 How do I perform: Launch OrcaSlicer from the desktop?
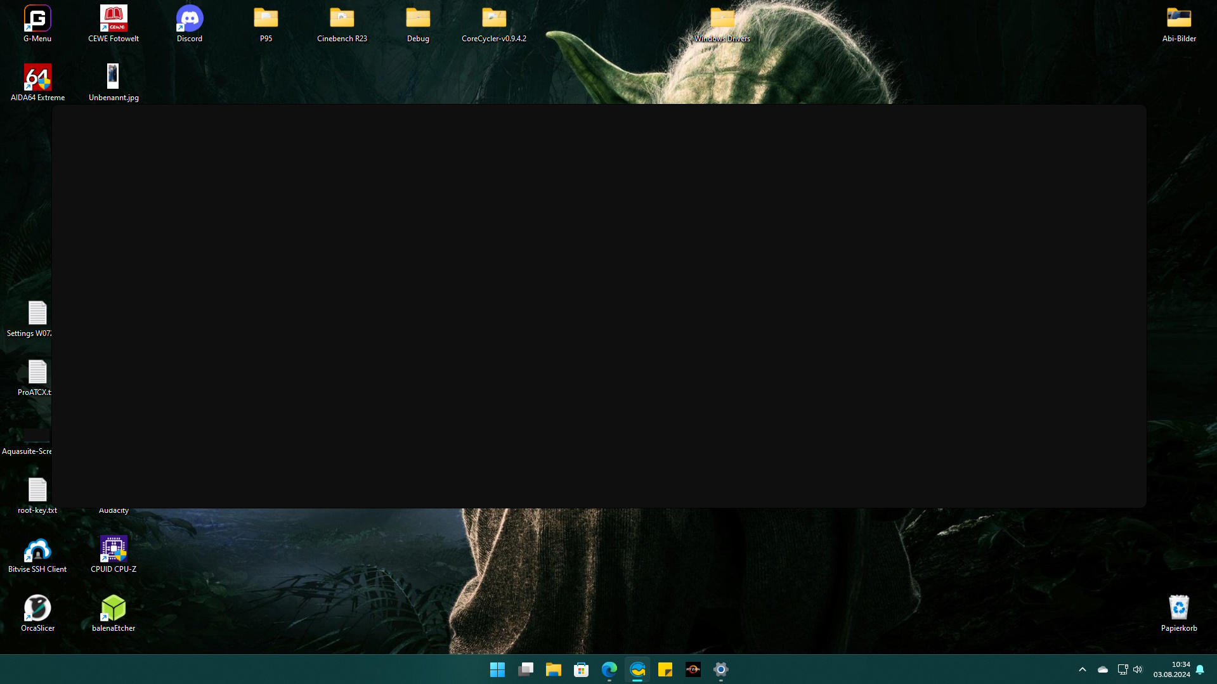(x=37, y=608)
